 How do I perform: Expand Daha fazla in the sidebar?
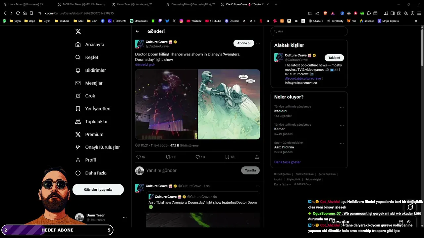[x=91, y=173]
